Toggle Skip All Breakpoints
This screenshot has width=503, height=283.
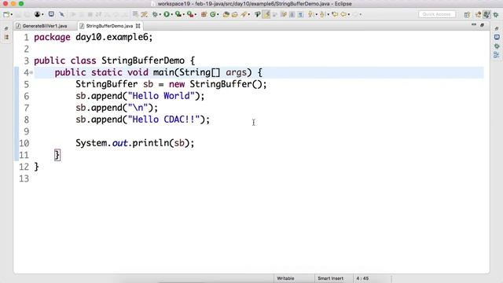click(x=61, y=14)
